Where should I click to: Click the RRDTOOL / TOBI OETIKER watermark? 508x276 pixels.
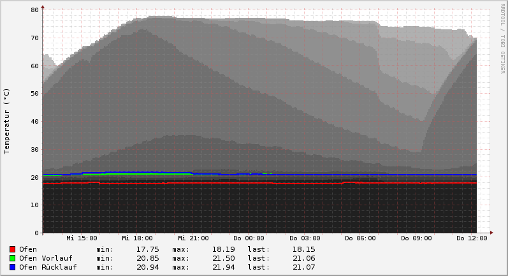click(x=502, y=38)
